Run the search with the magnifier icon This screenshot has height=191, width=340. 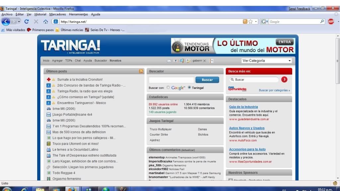click(322, 22)
